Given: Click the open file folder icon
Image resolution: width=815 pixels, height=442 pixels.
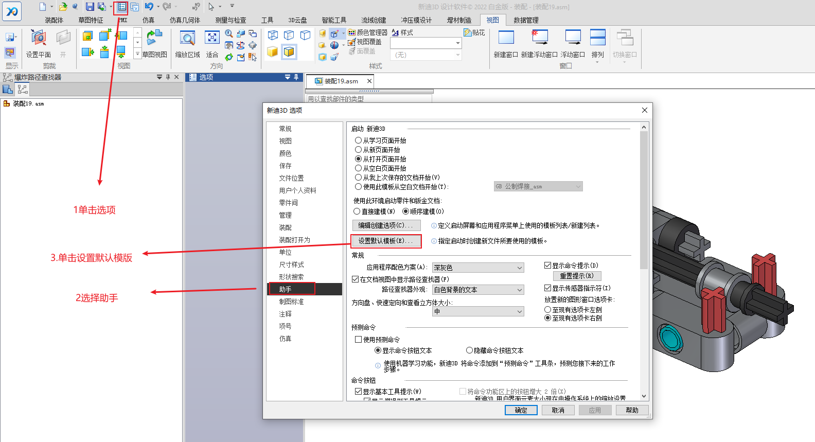Looking at the screenshot, I should (x=63, y=7).
